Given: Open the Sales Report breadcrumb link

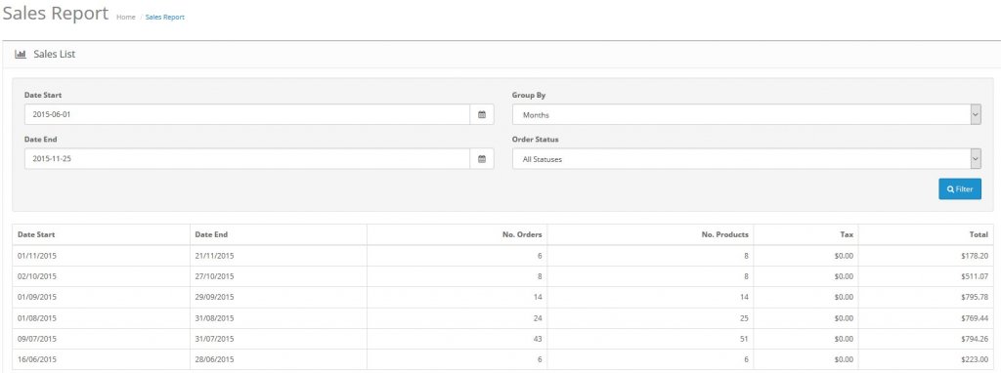Looking at the screenshot, I should click(164, 18).
